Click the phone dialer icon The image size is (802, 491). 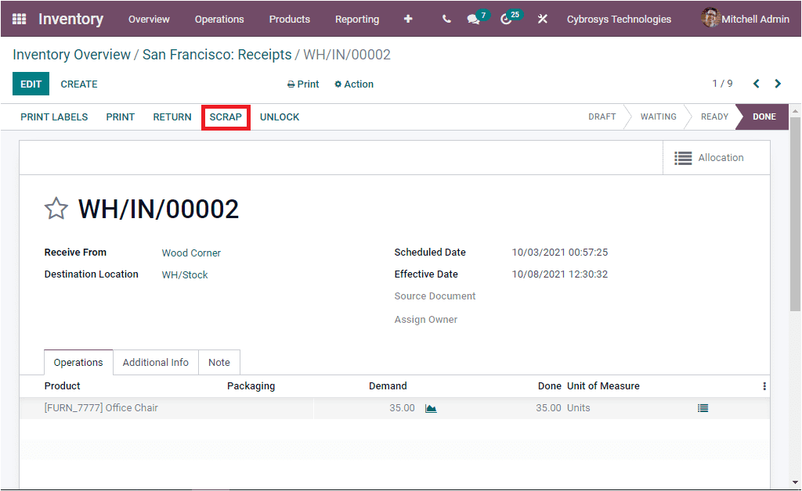click(446, 19)
